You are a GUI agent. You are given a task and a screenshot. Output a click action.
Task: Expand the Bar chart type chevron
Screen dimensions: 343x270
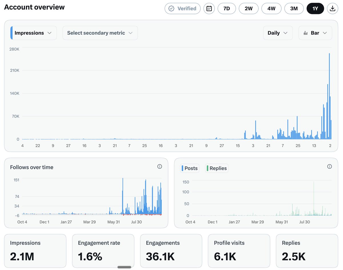(x=325, y=33)
